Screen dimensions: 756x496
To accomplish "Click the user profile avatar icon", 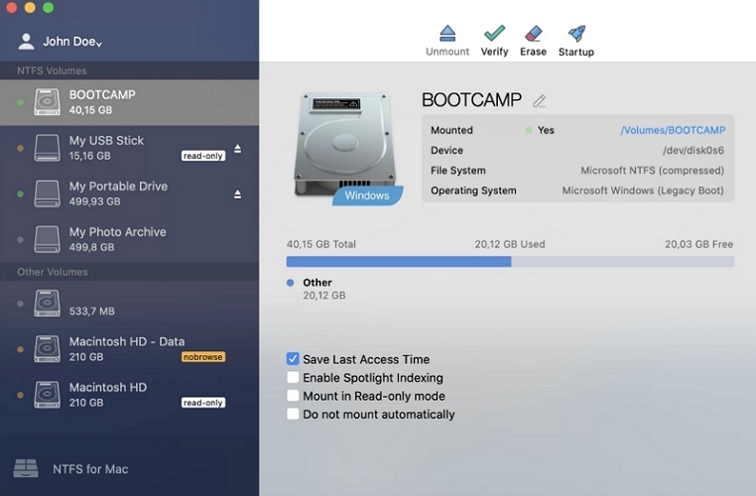I will (26, 42).
